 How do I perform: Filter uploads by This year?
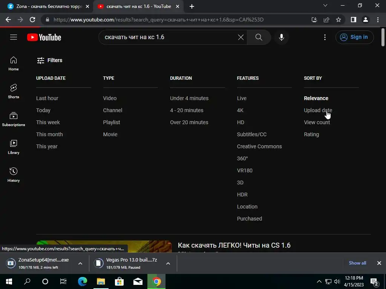coord(47,146)
